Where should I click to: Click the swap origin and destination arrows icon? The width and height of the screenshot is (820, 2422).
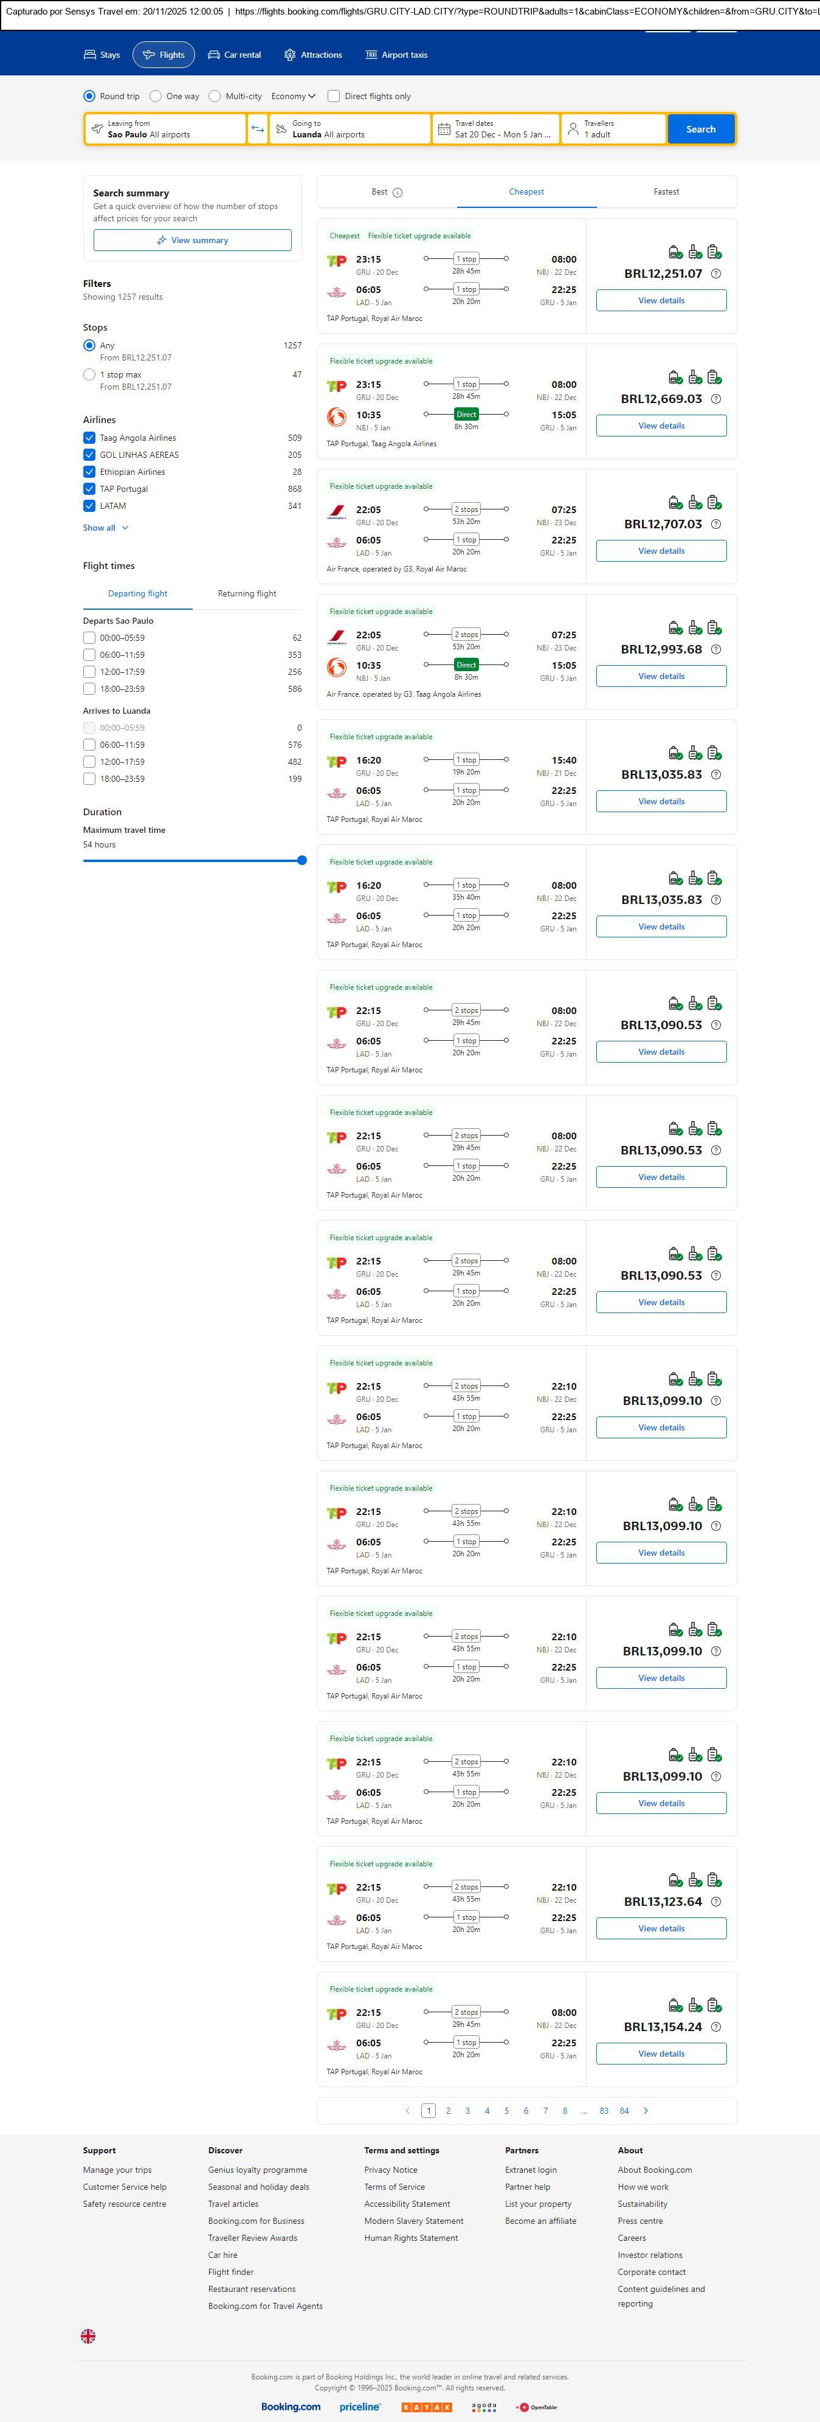[x=257, y=129]
